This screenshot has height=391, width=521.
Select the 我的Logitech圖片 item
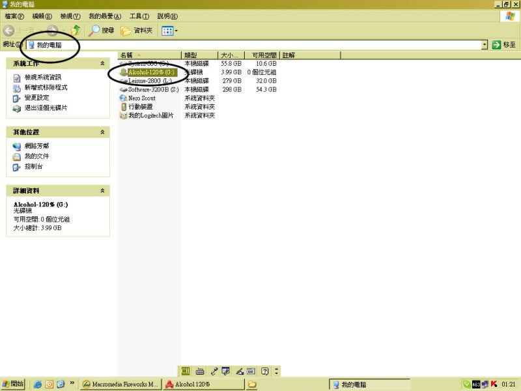point(147,115)
